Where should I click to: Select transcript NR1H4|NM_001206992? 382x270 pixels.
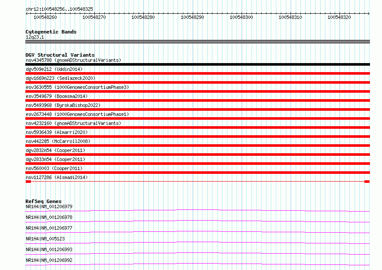(x=49, y=260)
